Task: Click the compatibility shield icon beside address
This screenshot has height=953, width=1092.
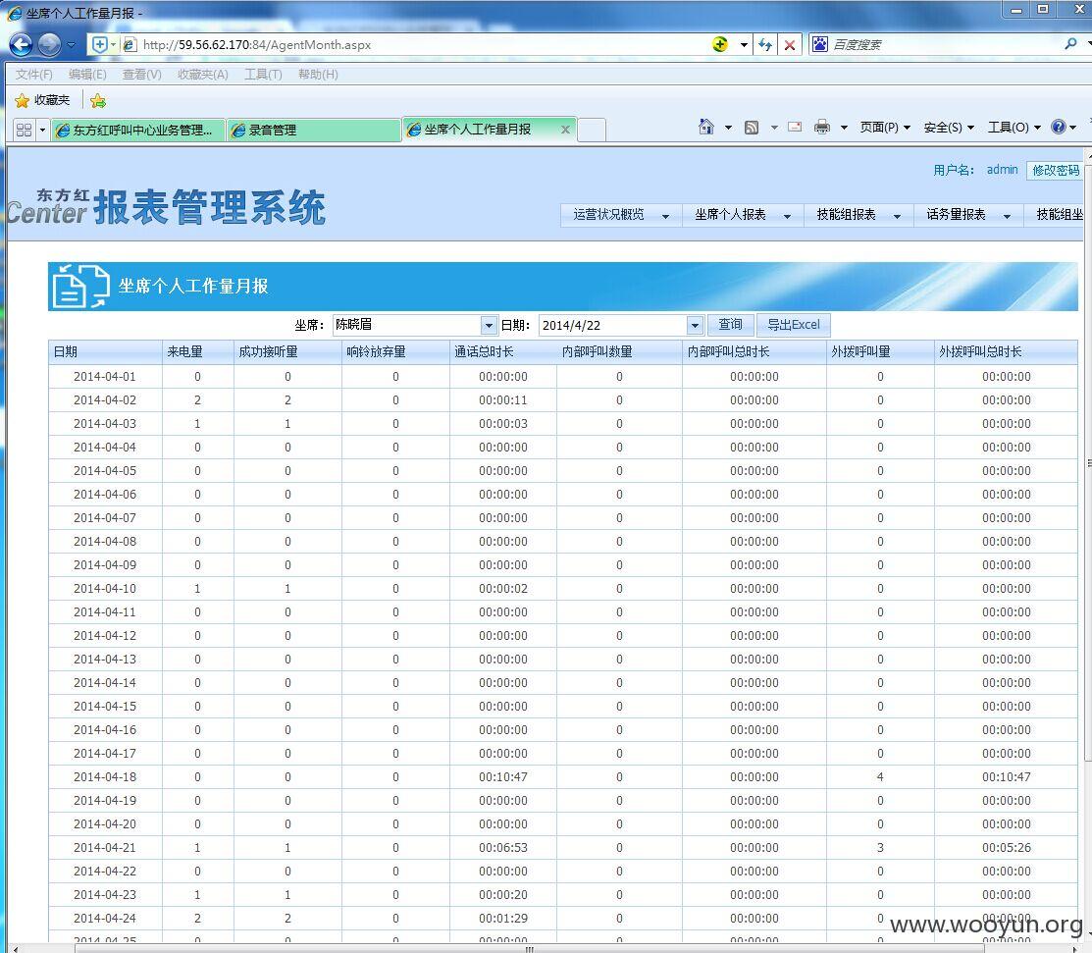Action: (x=100, y=45)
